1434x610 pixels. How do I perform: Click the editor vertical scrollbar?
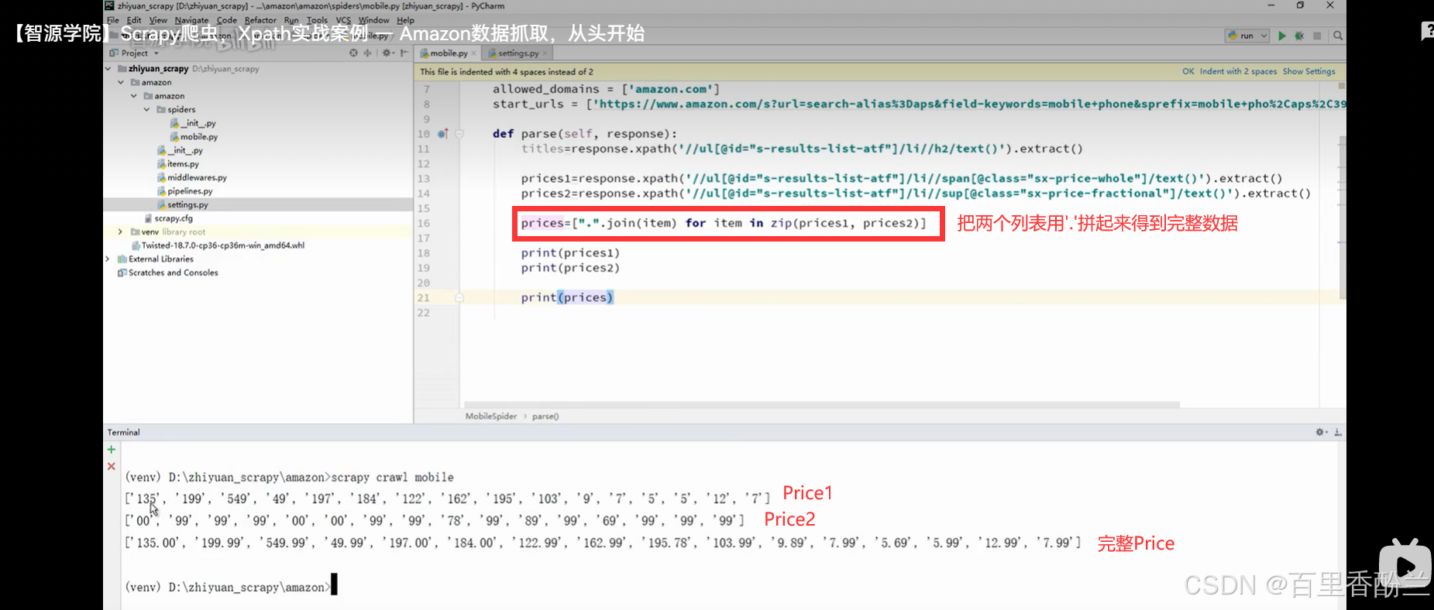click(1343, 217)
